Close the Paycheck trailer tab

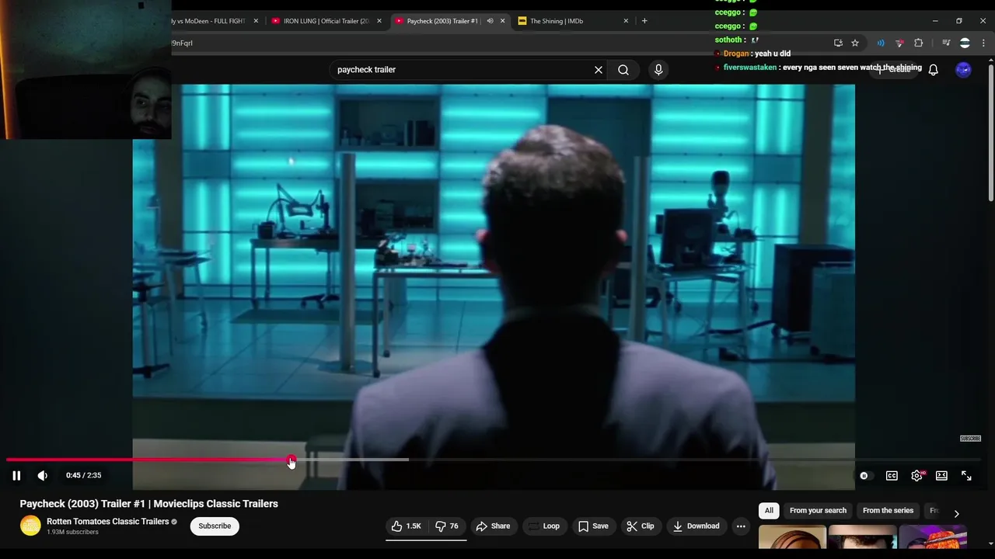point(502,21)
